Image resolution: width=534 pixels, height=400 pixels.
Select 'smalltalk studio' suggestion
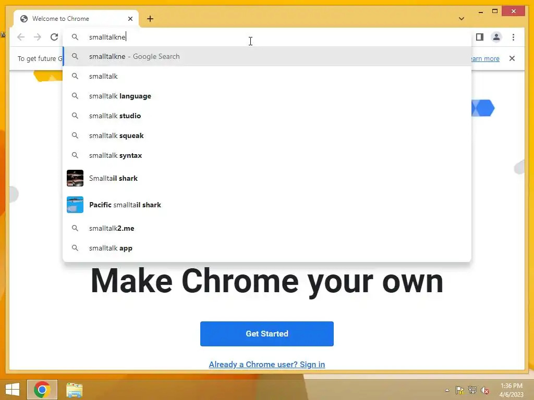(267, 116)
